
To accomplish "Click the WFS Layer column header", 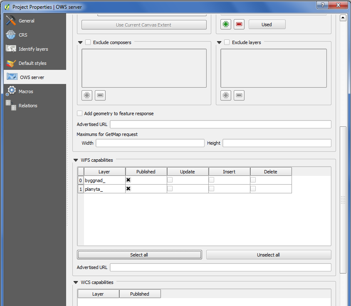I will pyautogui.click(x=104, y=172).
